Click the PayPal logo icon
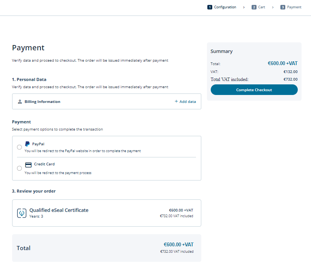Image resolution: width=311 pixels, height=280 pixels. tap(27, 144)
